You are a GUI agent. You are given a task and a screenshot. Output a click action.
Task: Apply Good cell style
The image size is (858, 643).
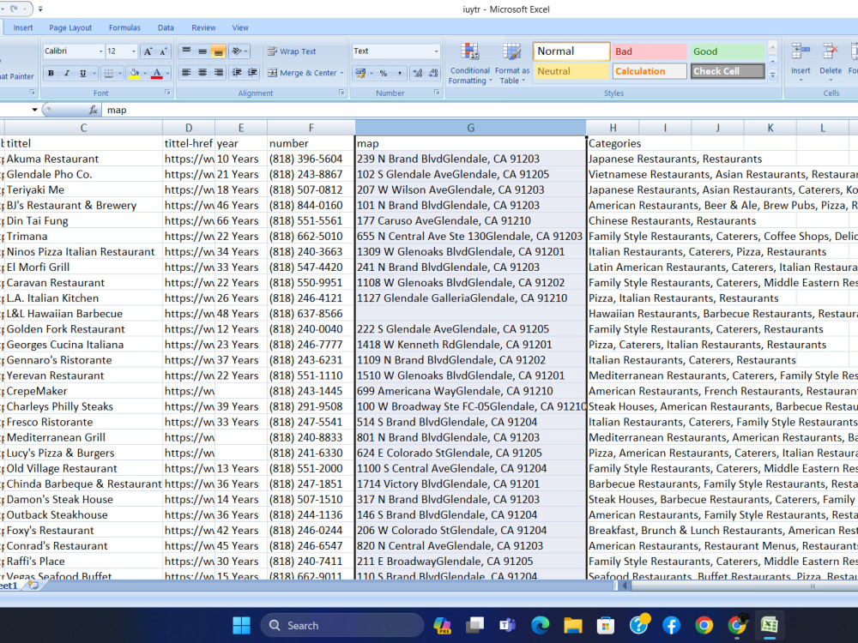coord(728,51)
